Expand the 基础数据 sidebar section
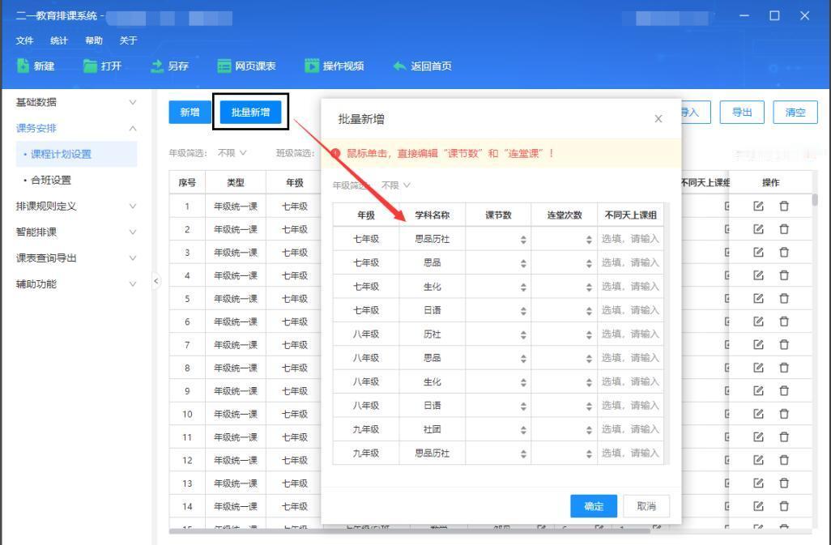This screenshot has height=545, width=831. pyautogui.click(x=133, y=102)
